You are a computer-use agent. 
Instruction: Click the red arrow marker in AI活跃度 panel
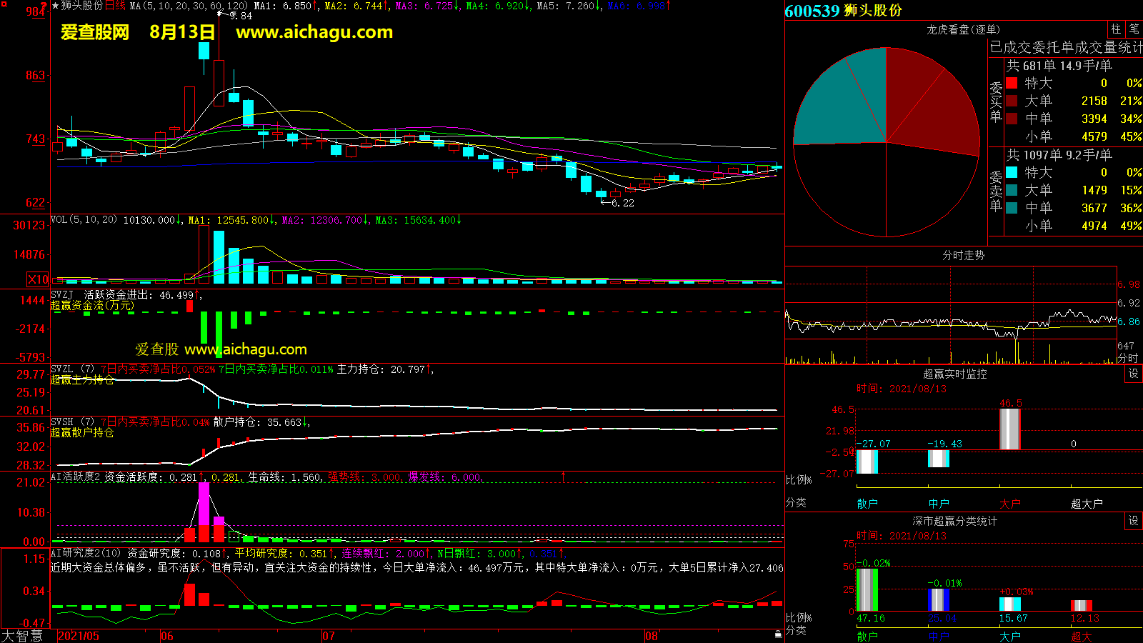pos(563,476)
